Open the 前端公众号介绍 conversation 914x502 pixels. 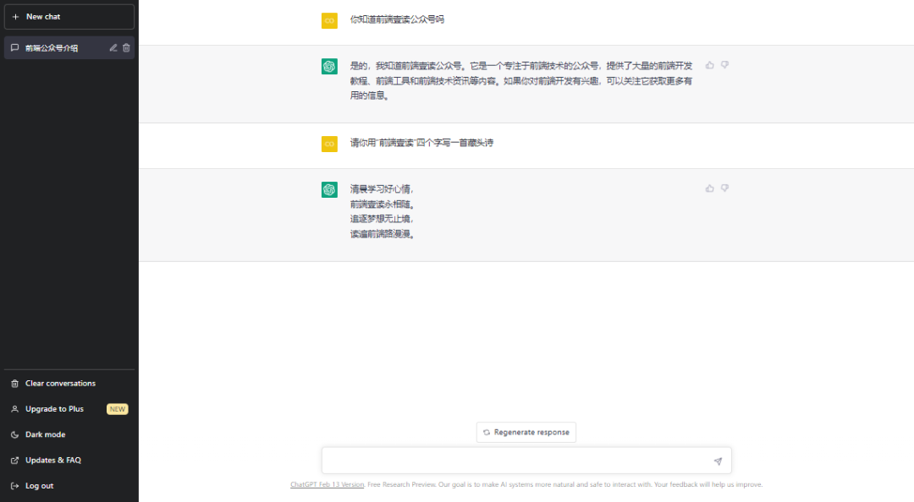pyautogui.click(x=69, y=48)
